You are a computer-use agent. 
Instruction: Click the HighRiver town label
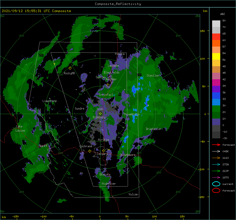point(109,184)
